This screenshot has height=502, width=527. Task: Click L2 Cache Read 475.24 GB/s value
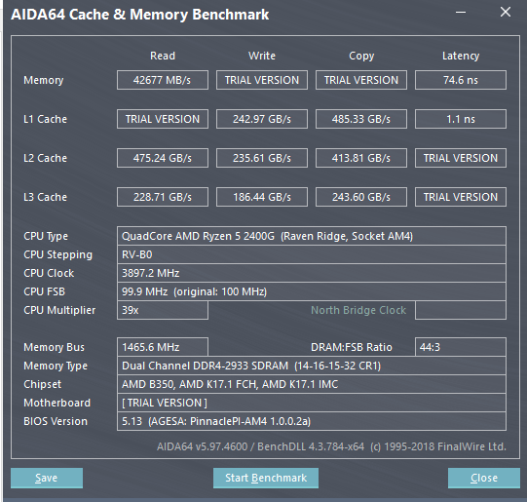tap(163, 158)
